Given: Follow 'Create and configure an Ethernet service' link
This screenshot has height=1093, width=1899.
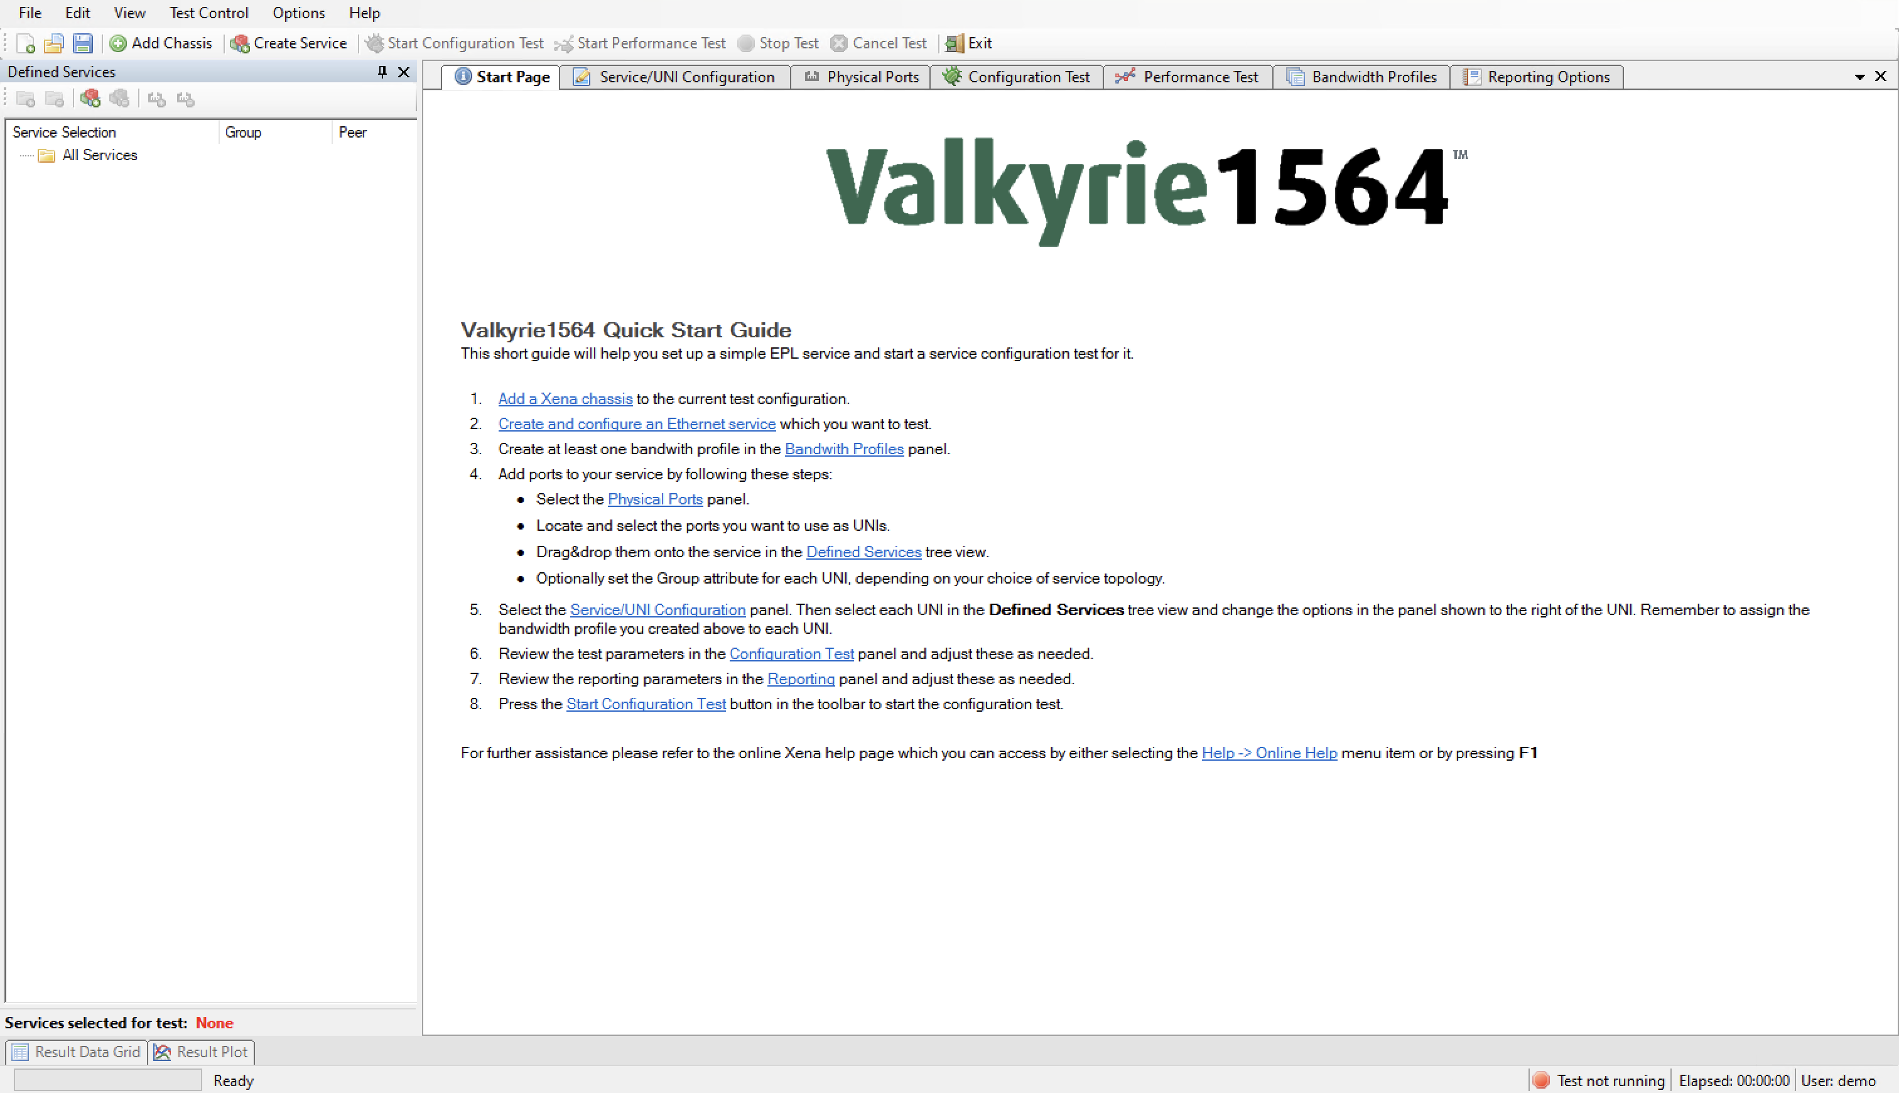Looking at the screenshot, I should click(x=637, y=424).
